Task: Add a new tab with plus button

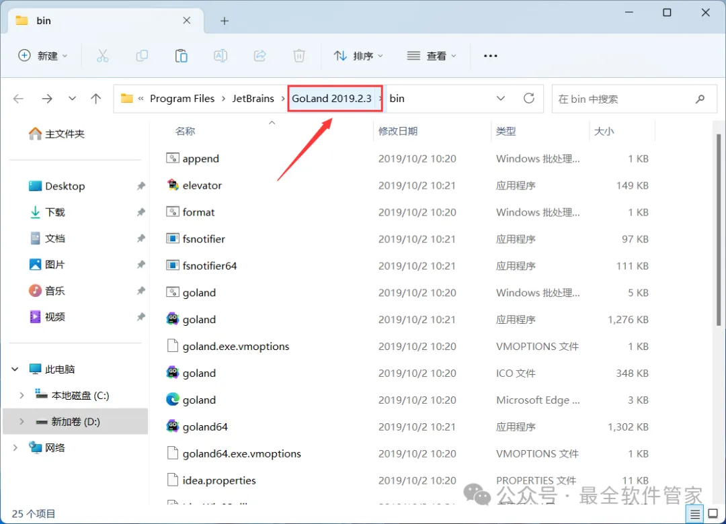Action: click(x=225, y=21)
